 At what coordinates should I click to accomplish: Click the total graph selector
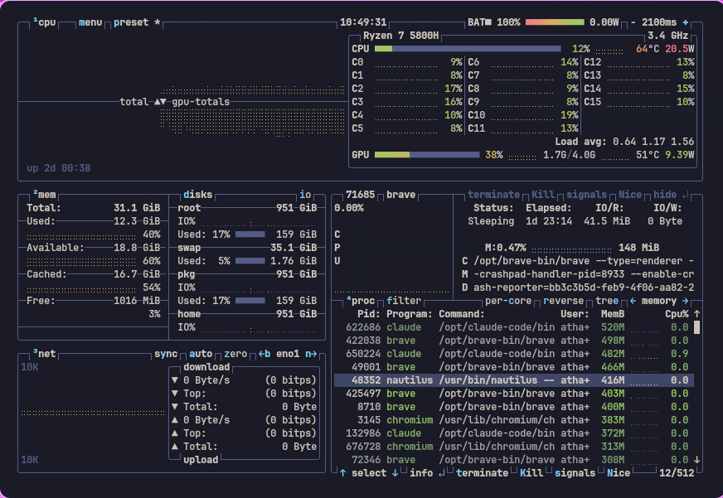tap(133, 102)
